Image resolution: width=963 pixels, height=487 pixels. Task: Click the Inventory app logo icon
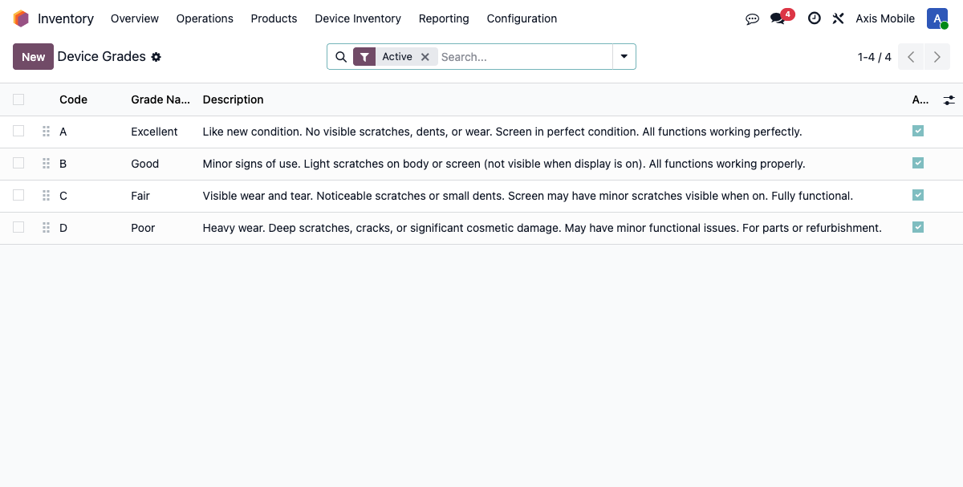tap(21, 18)
